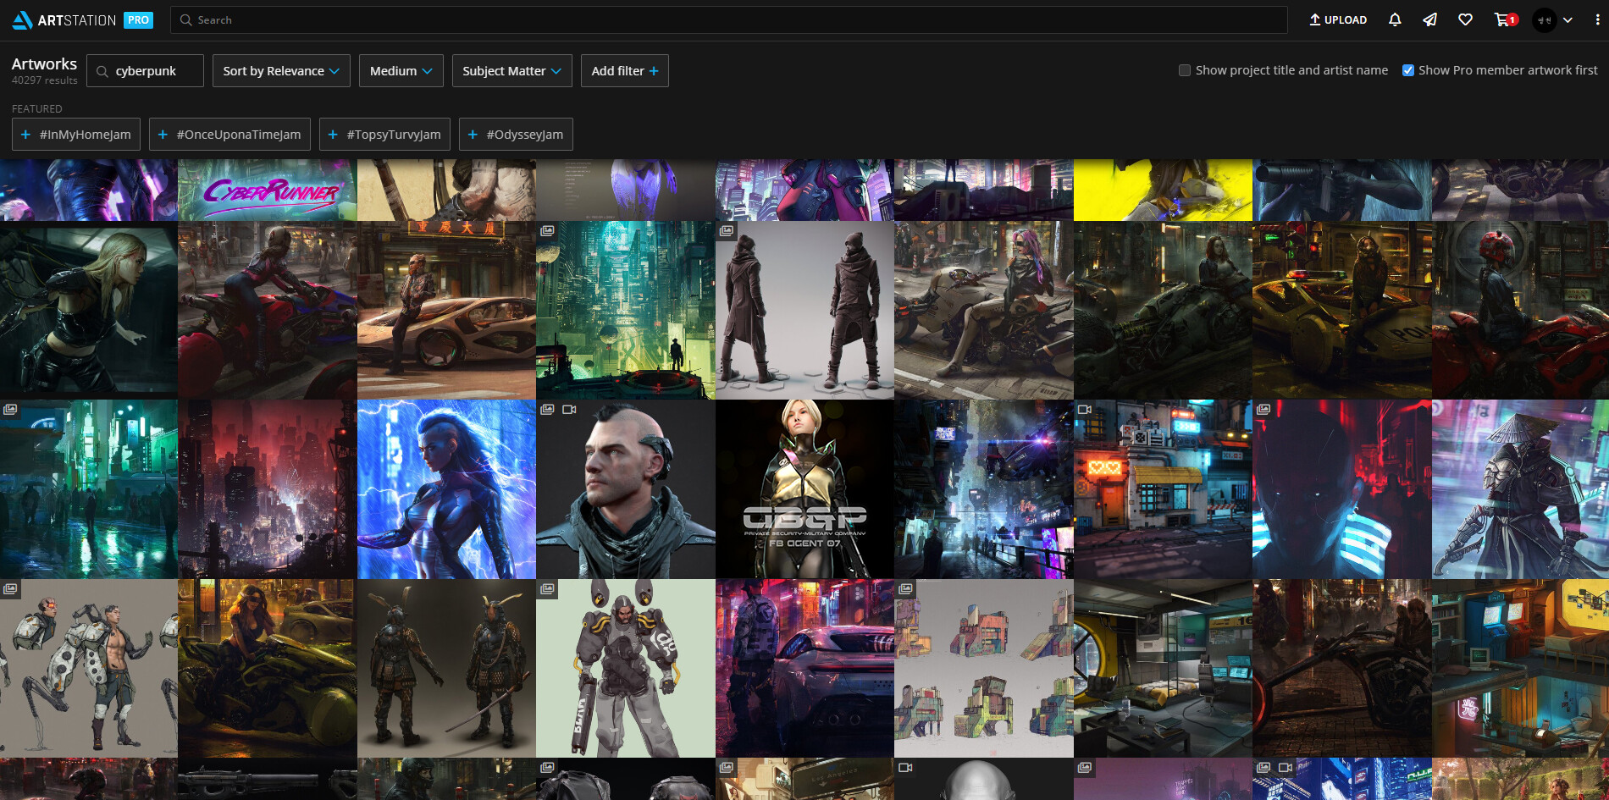Open the 'Sort by Relevance' dropdown
1609x800 pixels.
tap(280, 70)
